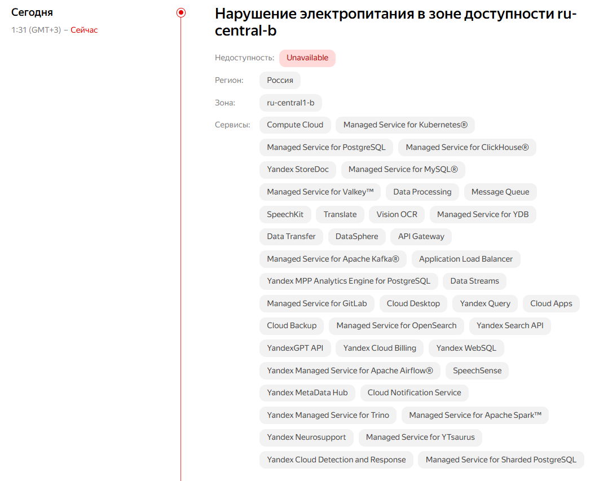Screen dimensions: 599x481
Task: Select the Россия region tag
Action: click(x=280, y=80)
